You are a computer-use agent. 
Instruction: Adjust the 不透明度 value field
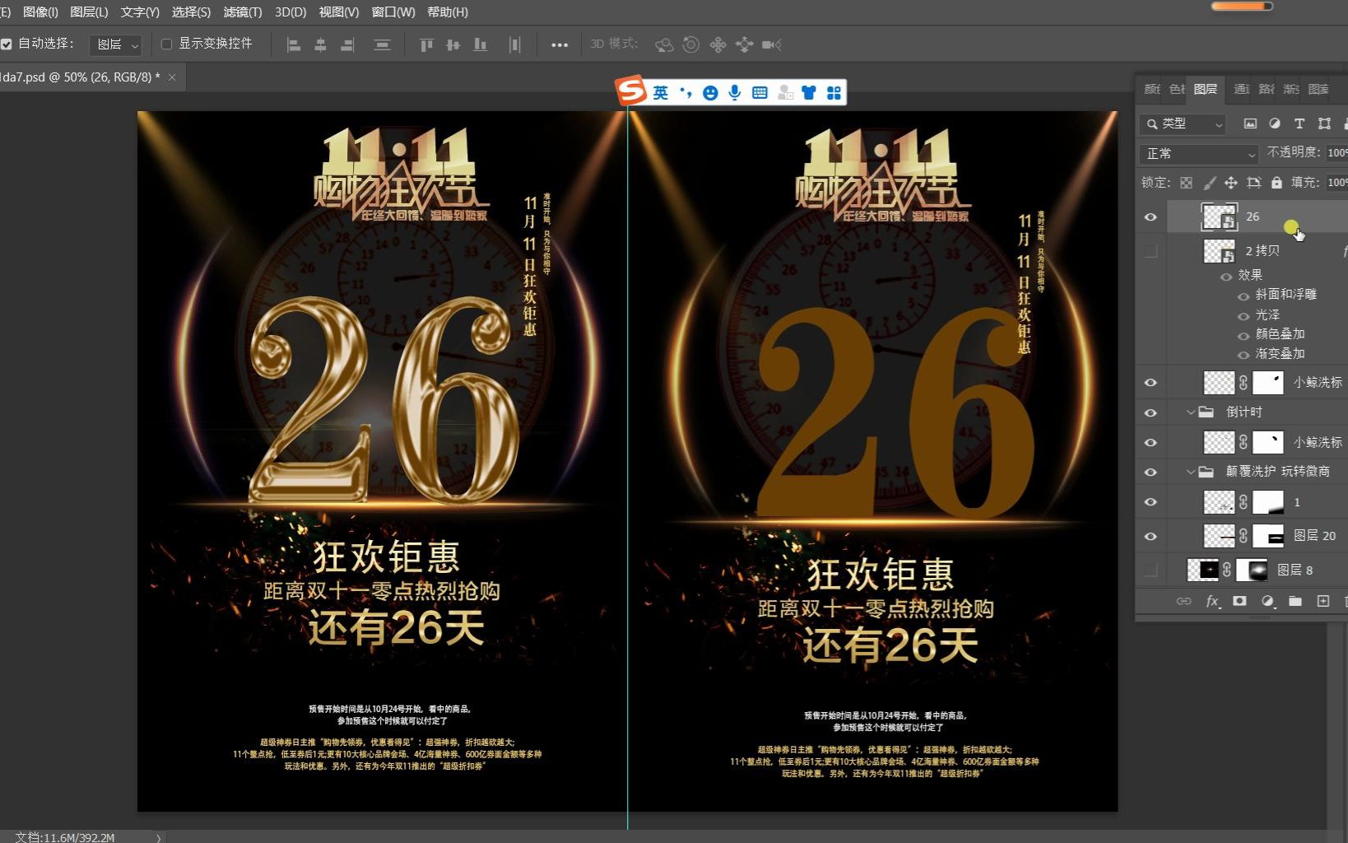(x=1336, y=153)
